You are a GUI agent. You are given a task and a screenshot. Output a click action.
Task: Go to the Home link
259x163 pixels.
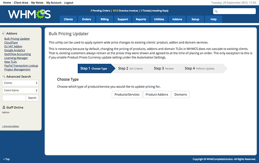[7, 3]
